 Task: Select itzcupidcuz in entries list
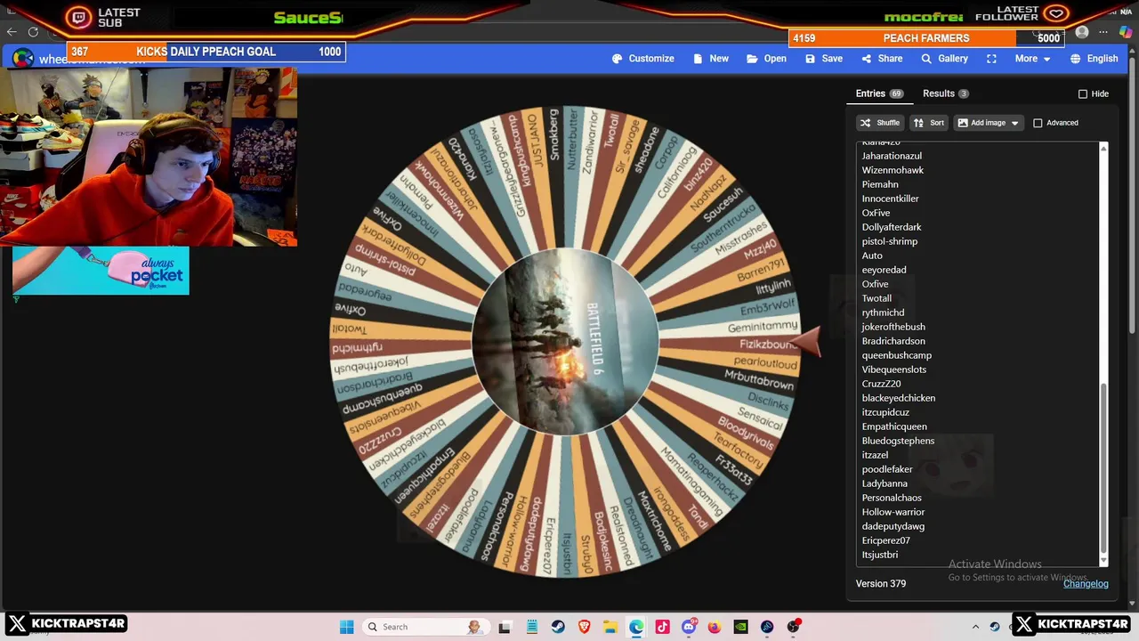tap(885, 412)
